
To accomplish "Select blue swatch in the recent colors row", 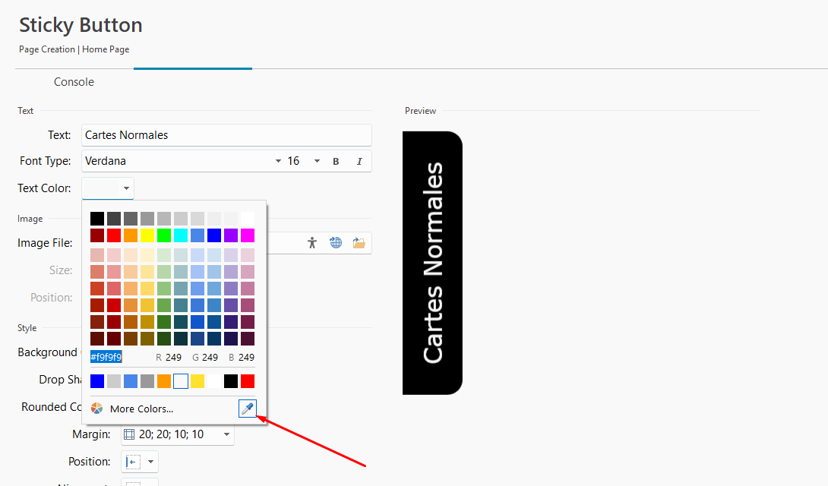I will click(97, 381).
